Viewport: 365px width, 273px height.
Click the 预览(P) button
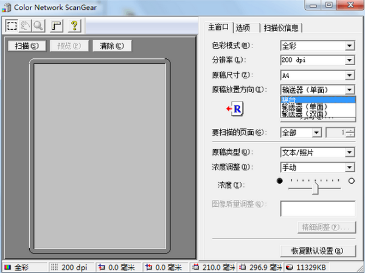click(69, 46)
